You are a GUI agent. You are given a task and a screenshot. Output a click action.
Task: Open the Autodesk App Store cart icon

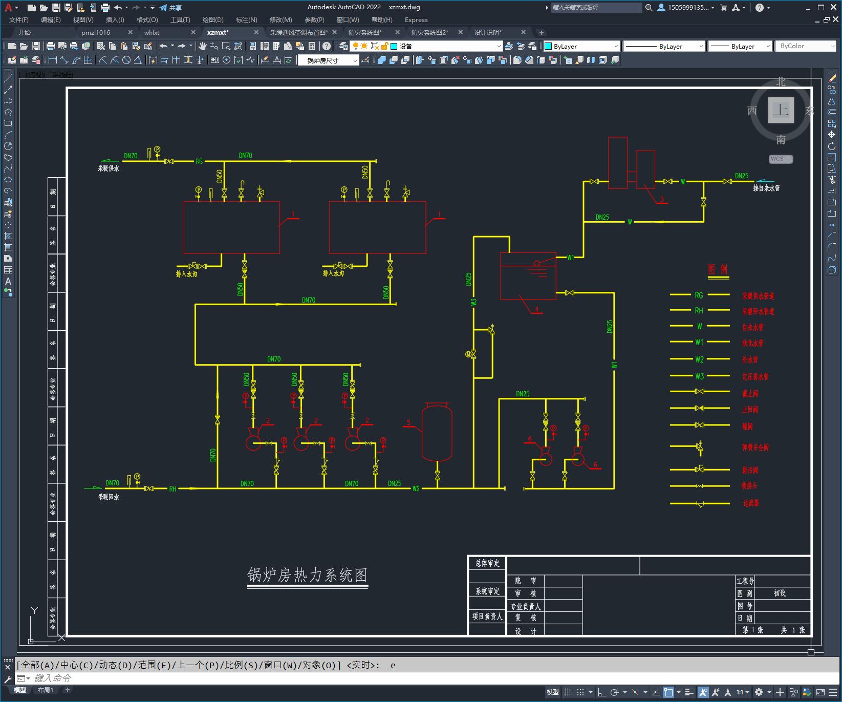tap(724, 8)
